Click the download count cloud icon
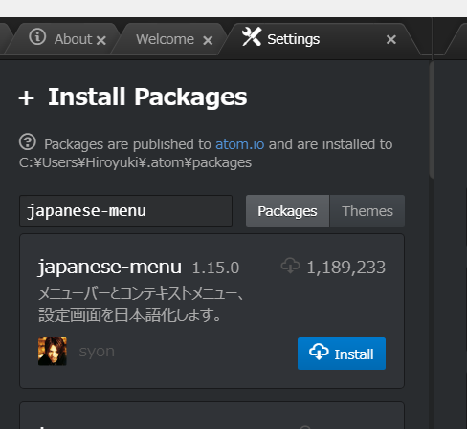The height and width of the screenshot is (429, 467). pos(290,266)
